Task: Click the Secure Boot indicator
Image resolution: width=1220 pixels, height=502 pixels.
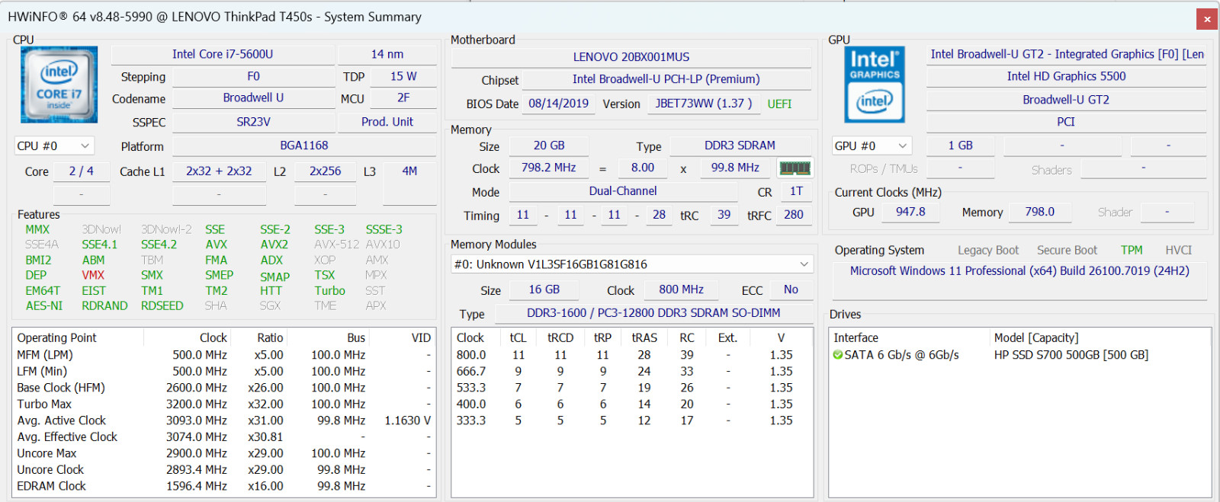Action: click(x=1067, y=250)
